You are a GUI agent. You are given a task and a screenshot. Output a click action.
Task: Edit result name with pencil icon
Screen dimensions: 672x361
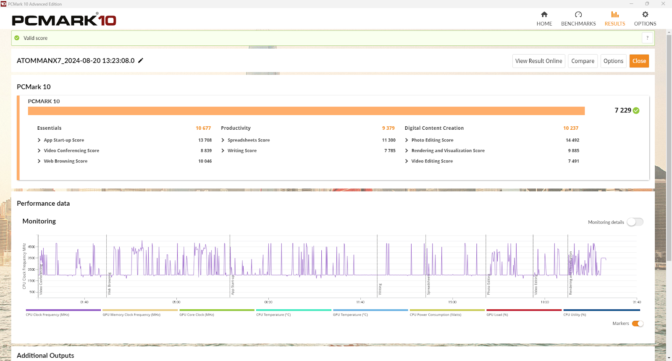point(141,60)
